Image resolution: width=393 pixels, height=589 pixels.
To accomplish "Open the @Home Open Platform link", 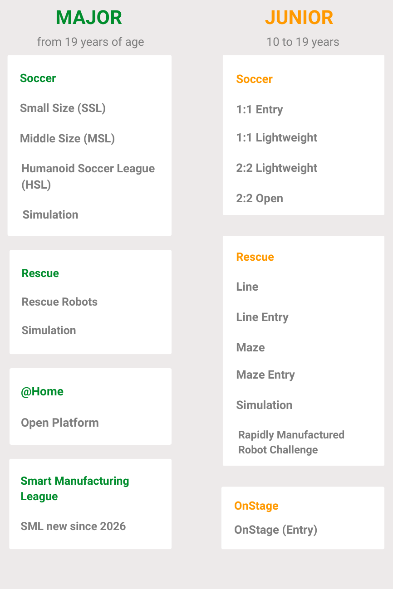I will (59, 423).
